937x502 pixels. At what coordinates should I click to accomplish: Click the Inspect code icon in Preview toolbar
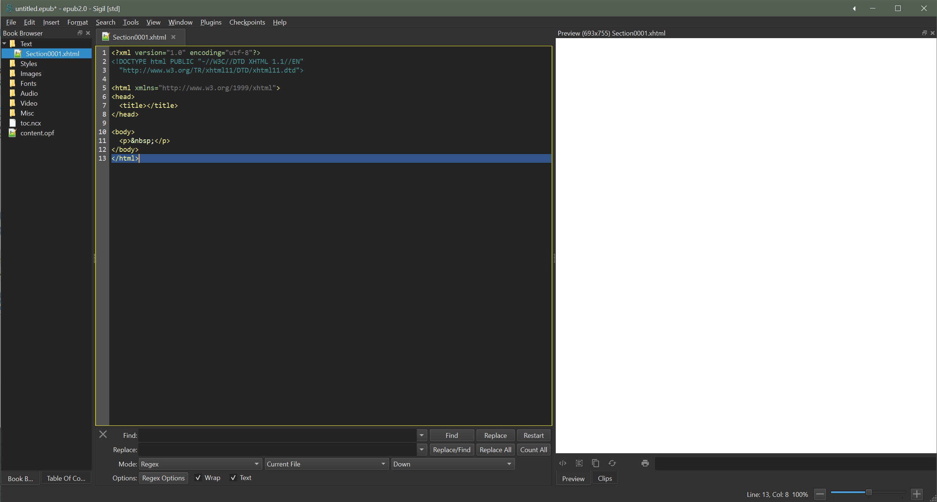click(563, 463)
